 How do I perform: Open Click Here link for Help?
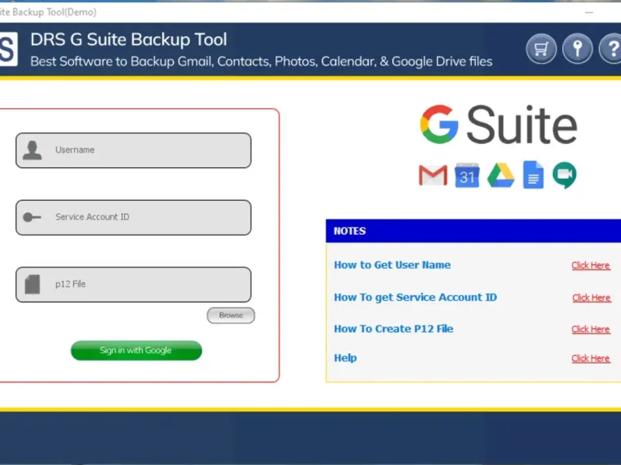pyautogui.click(x=591, y=358)
